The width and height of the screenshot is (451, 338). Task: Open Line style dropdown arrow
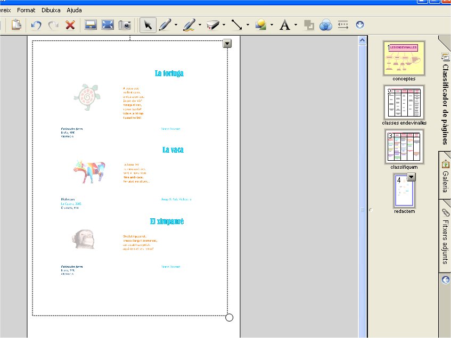click(248, 25)
